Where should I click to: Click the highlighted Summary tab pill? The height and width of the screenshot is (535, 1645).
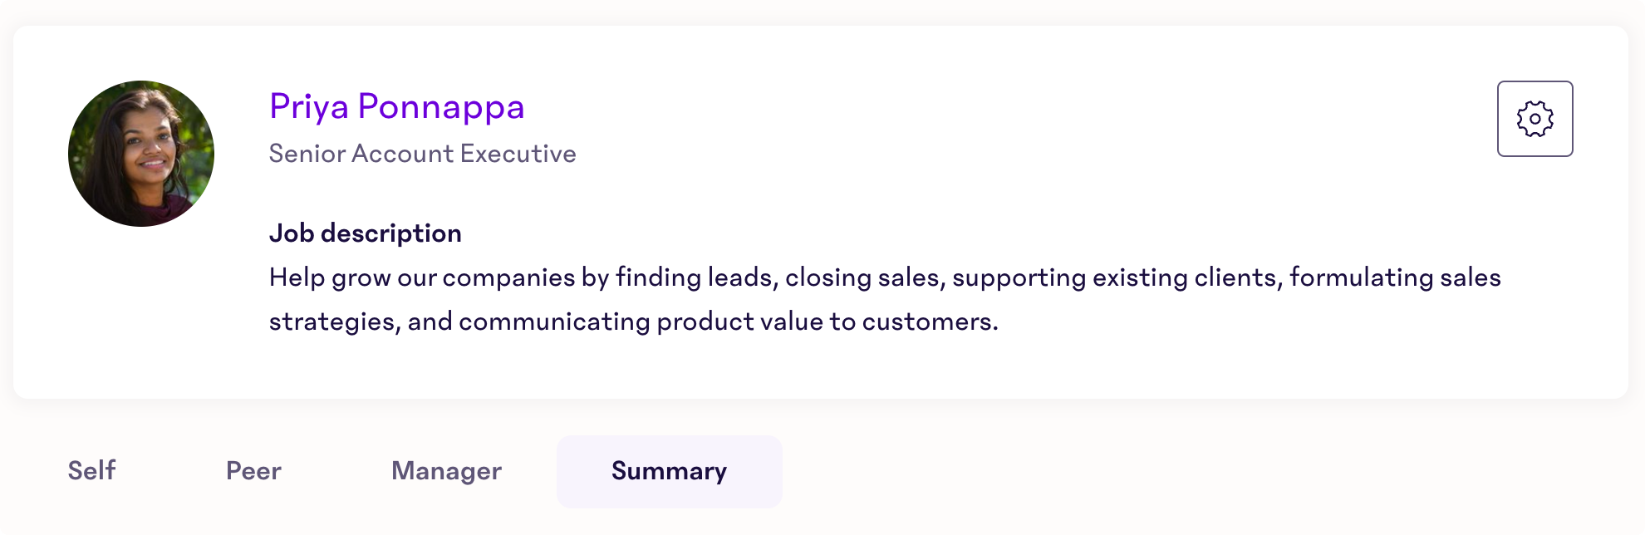tap(670, 471)
